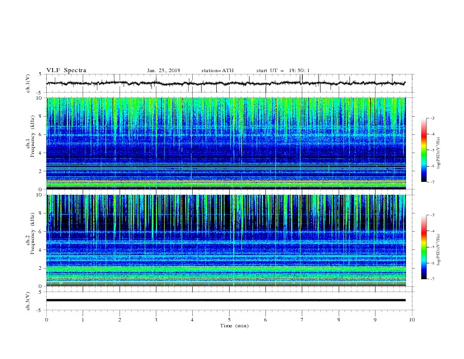Click the 'ch.3(V)' axis label

[28, 301]
